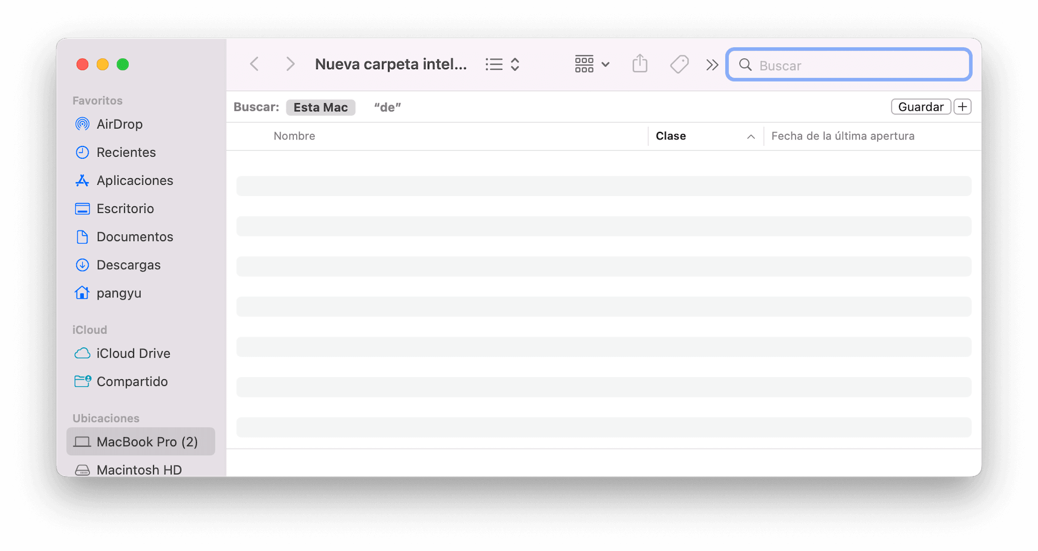Click the Aplicaciones icon
1038x551 pixels.
click(x=82, y=180)
